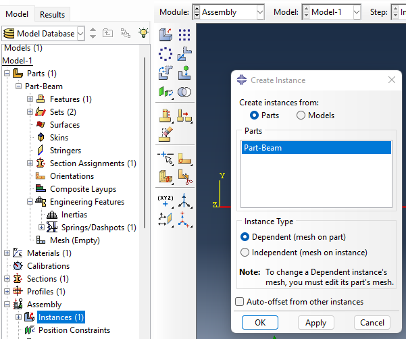The width and height of the screenshot is (406, 339).
Task: Collapse the Part-Beam tree node
Action: click(18, 86)
